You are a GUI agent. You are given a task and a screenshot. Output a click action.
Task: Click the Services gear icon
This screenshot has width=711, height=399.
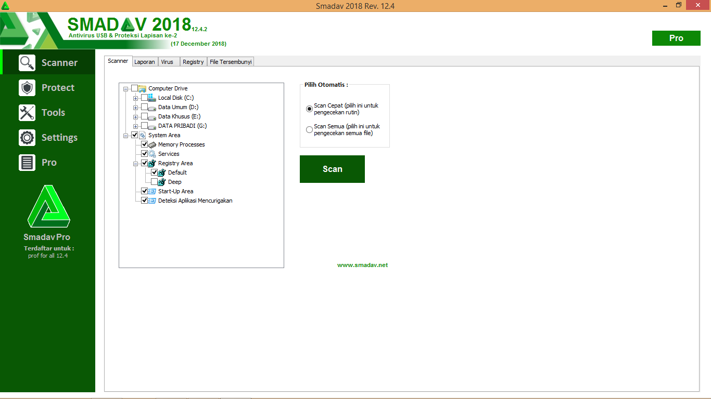click(152, 154)
